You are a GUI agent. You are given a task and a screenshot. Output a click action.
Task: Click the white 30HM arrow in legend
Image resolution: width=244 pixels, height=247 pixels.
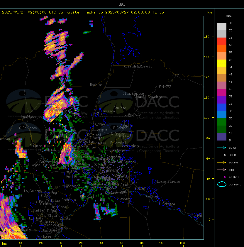point(222,155)
